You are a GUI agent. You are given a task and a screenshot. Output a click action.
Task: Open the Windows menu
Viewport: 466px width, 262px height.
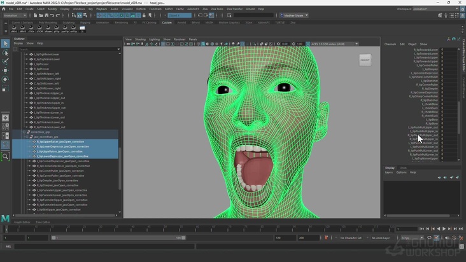[x=79, y=9]
